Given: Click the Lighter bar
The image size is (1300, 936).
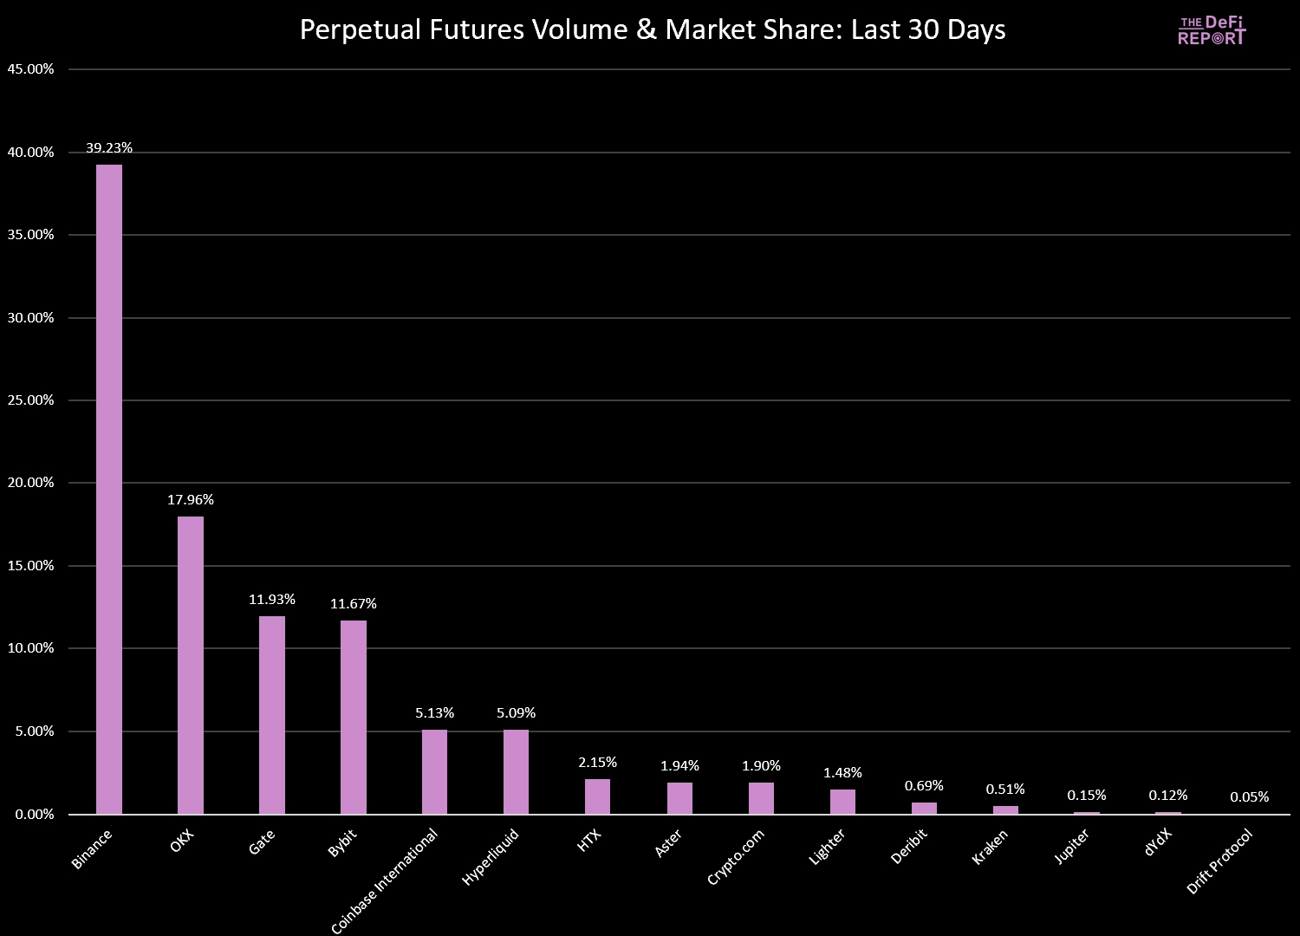Looking at the screenshot, I should pos(842,801).
